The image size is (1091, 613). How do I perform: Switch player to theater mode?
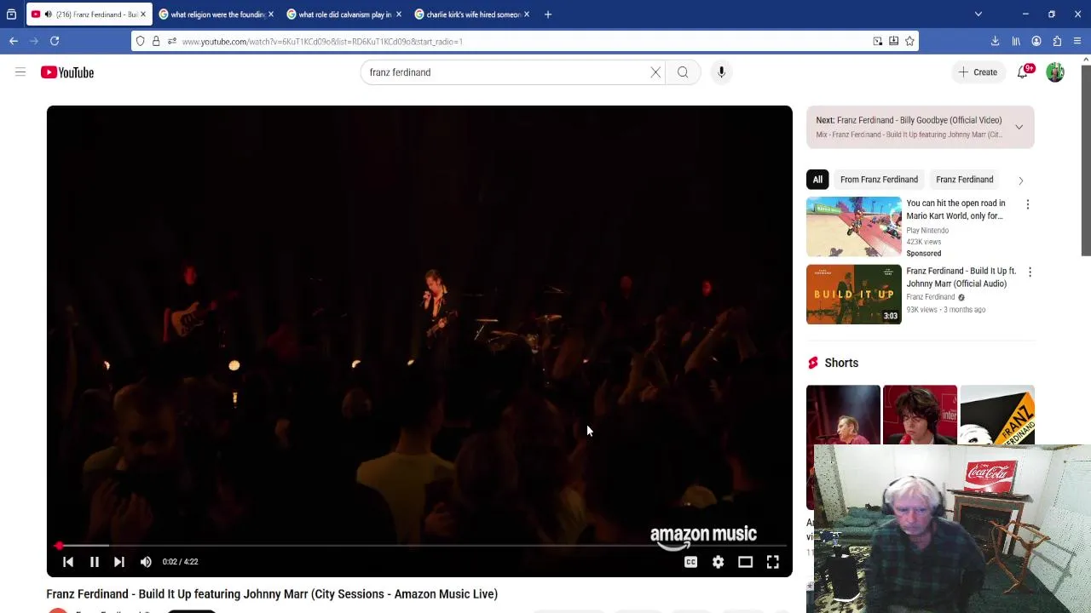tap(745, 562)
